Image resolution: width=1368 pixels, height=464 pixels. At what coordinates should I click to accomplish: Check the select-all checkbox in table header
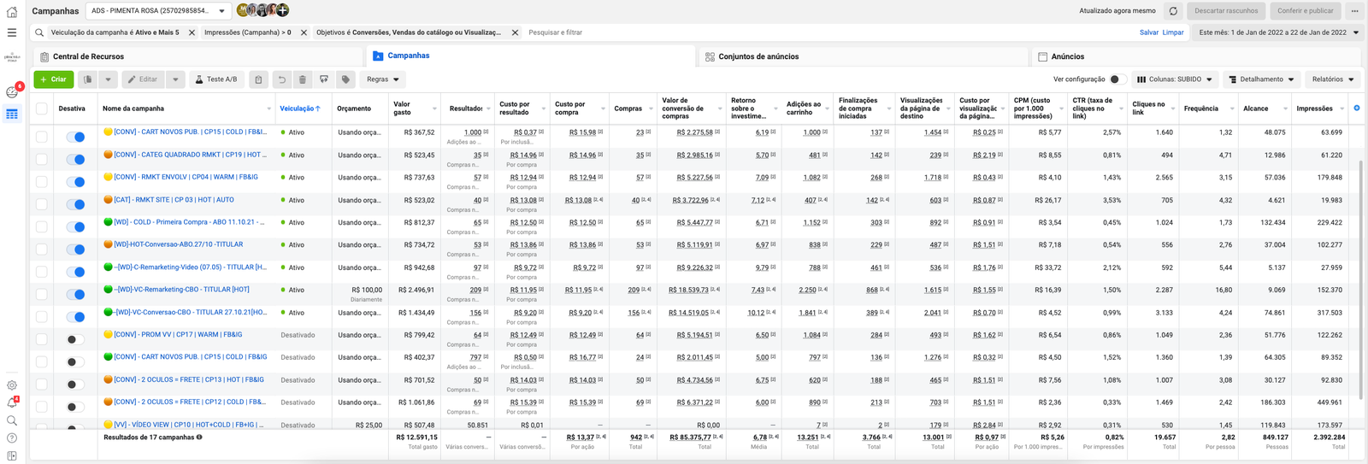point(41,109)
